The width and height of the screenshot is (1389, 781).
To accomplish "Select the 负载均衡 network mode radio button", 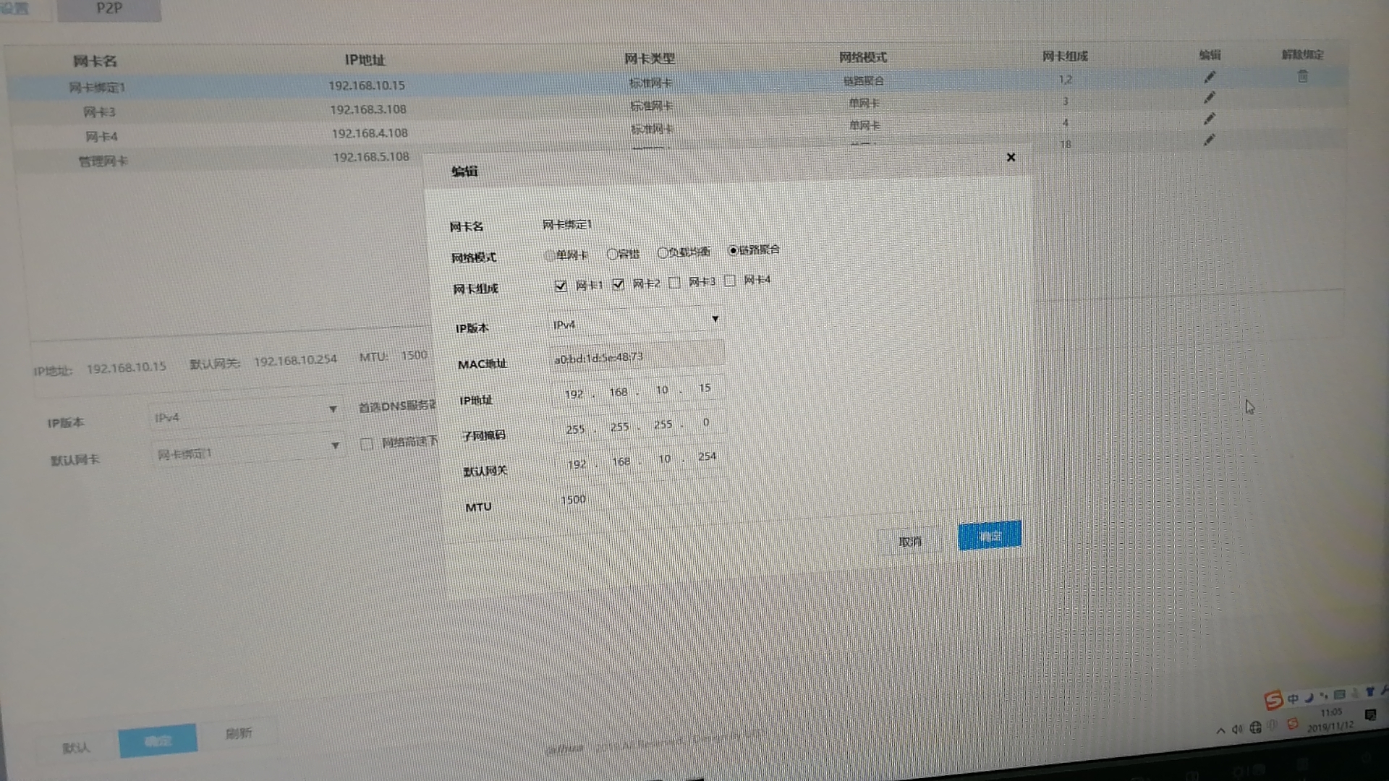I will pos(663,253).
